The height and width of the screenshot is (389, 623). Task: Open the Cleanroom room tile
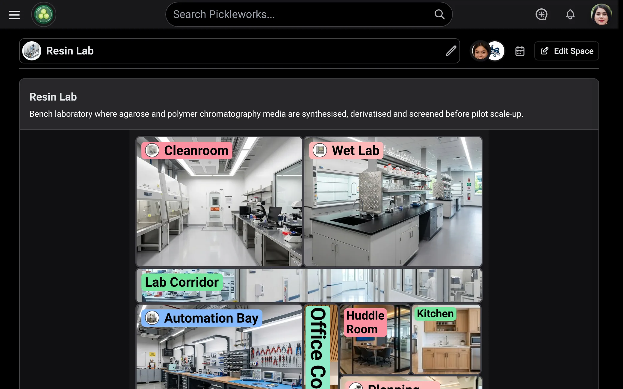219,201
